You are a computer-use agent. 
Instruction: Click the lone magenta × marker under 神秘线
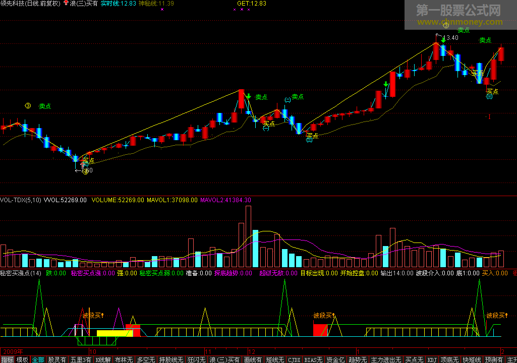[162, 10]
